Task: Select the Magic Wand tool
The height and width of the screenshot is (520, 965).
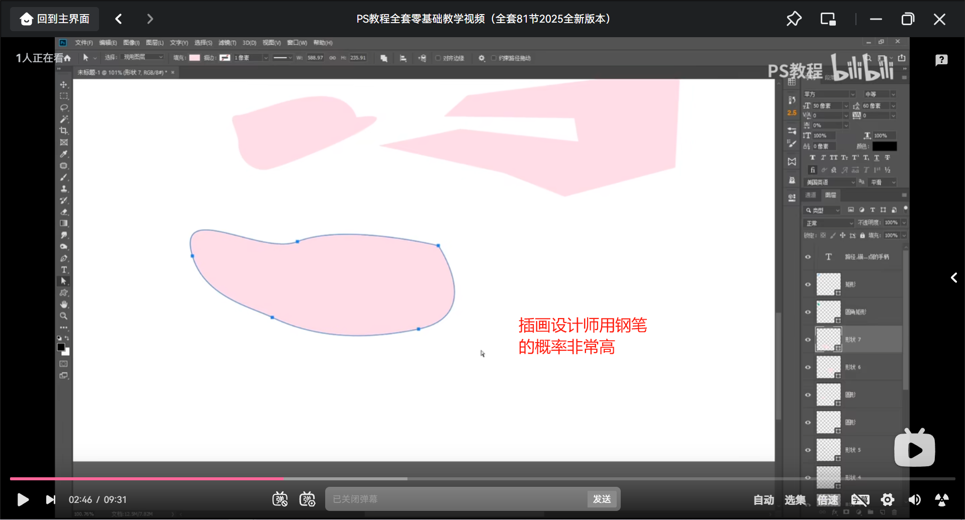Action: click(x=64, y=119)
